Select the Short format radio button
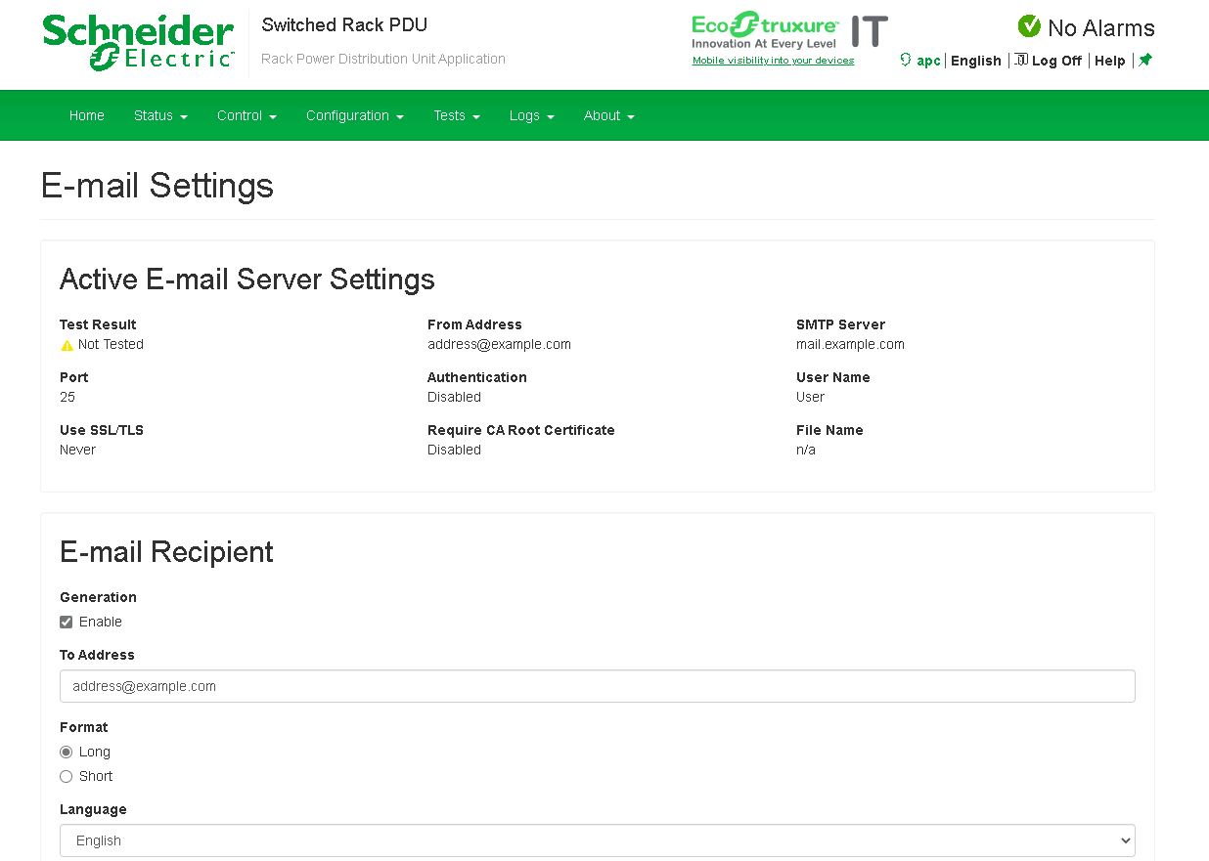 [x=67, y=777]
